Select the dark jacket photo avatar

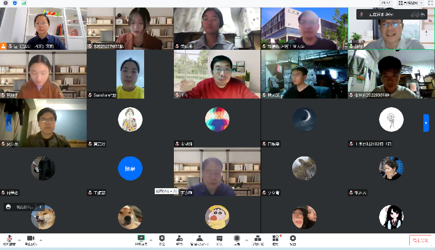[43, 169]
